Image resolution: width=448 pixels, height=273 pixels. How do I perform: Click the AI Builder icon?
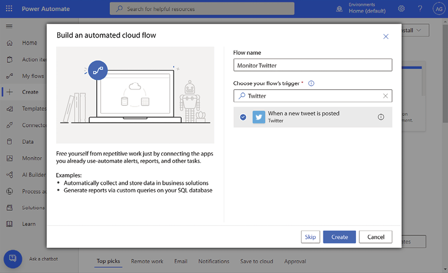(x=9, y=175)
